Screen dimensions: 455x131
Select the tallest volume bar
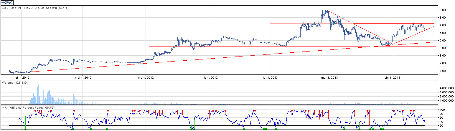click(38, 94)
